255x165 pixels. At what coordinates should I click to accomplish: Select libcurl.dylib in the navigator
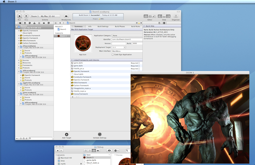(x=27, y=33)
